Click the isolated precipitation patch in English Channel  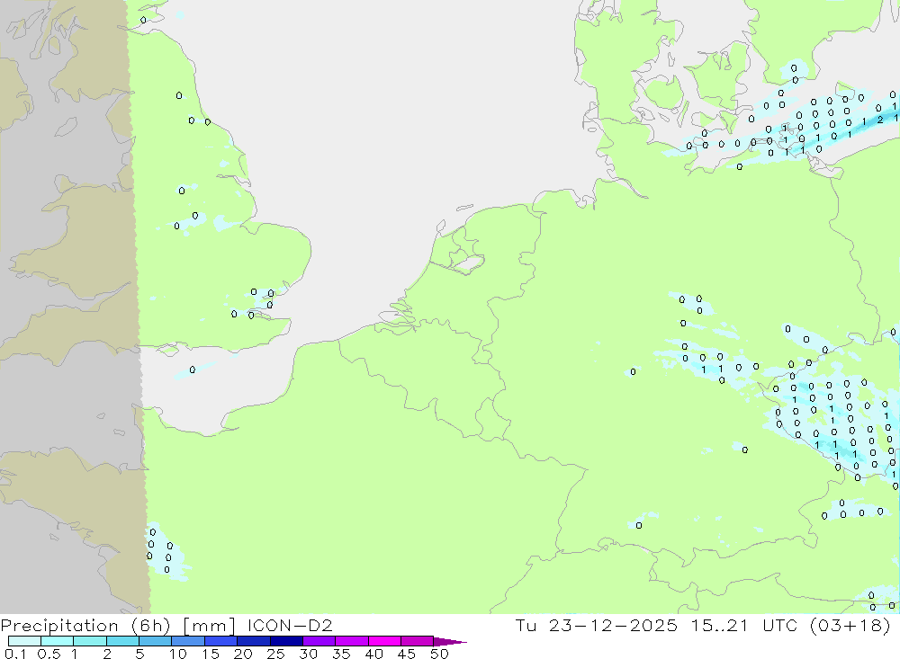pyautogui.click(x=192, y=370)
